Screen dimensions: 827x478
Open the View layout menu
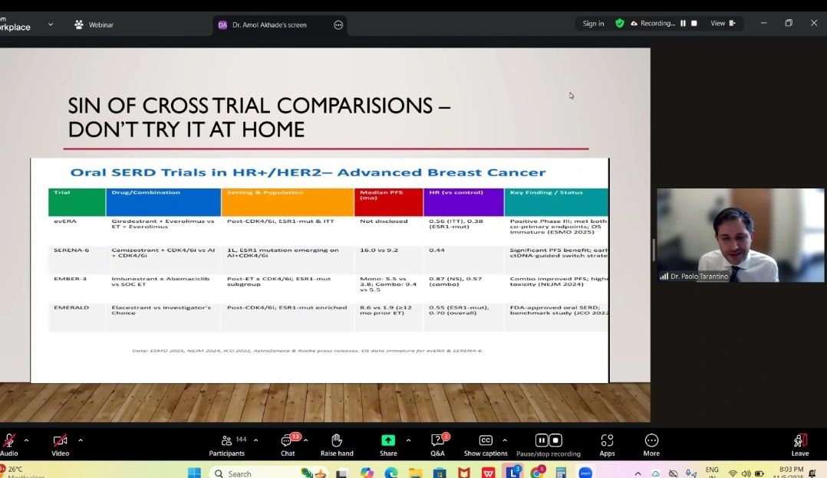click(x=722, y=24)
